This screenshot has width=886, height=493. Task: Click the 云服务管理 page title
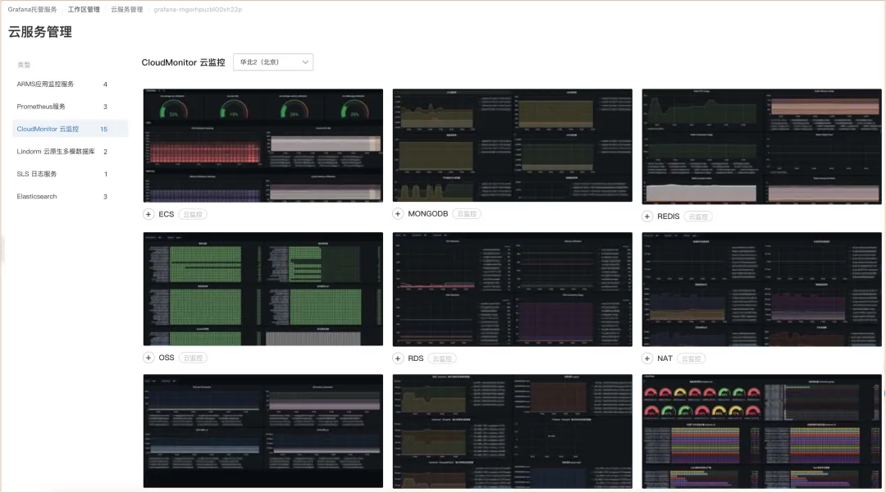click(x=40, y=32)
